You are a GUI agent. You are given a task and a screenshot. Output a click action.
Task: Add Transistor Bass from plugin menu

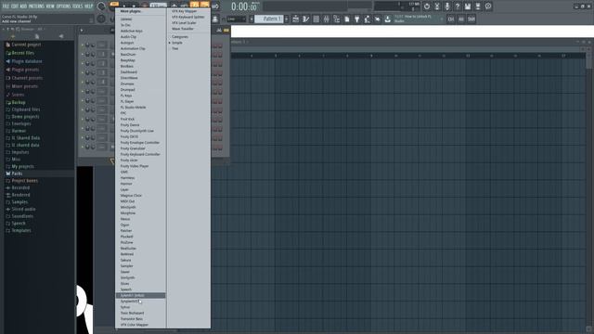[132, 319]
